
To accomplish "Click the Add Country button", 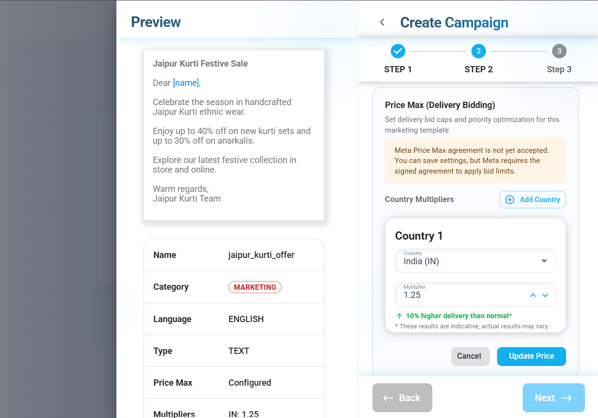I will point(533,200).
